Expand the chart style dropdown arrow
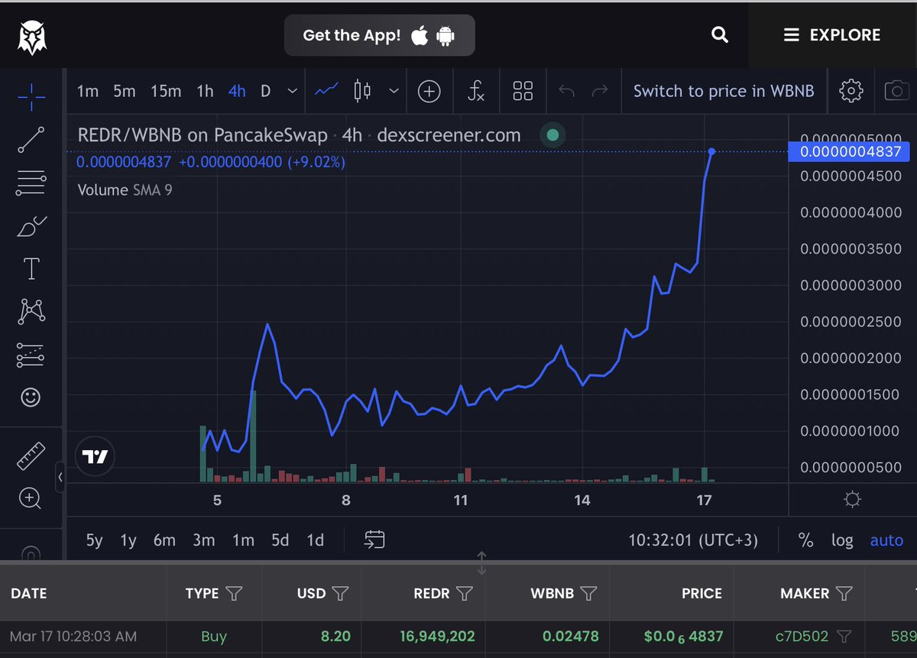The height and width of the screenshot is (658, 917). [394, 92]
